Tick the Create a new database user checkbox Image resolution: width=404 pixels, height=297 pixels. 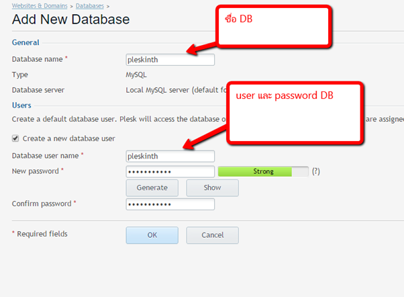[x=15, y=138]
